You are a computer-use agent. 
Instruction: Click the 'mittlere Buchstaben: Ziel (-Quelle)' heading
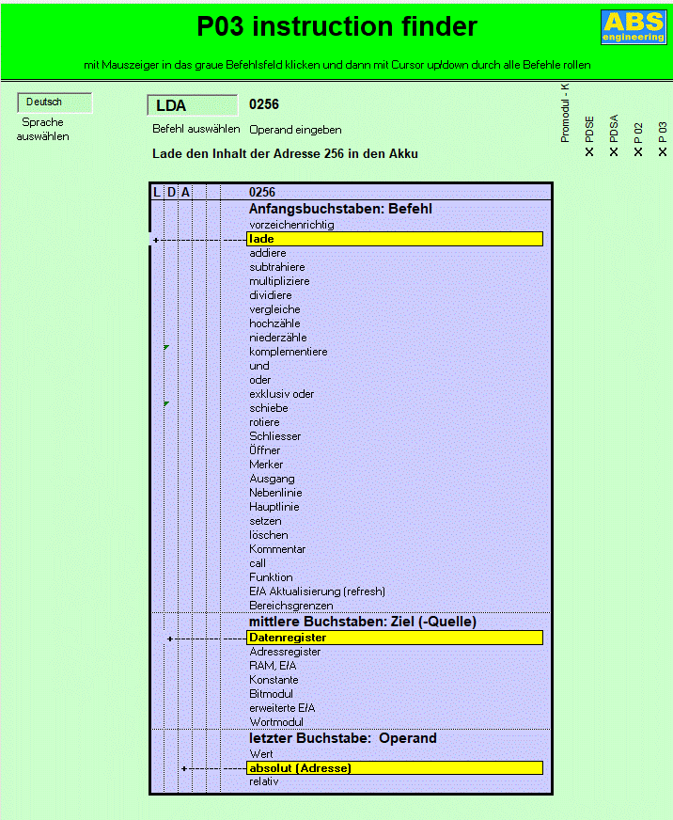point(363,622)
